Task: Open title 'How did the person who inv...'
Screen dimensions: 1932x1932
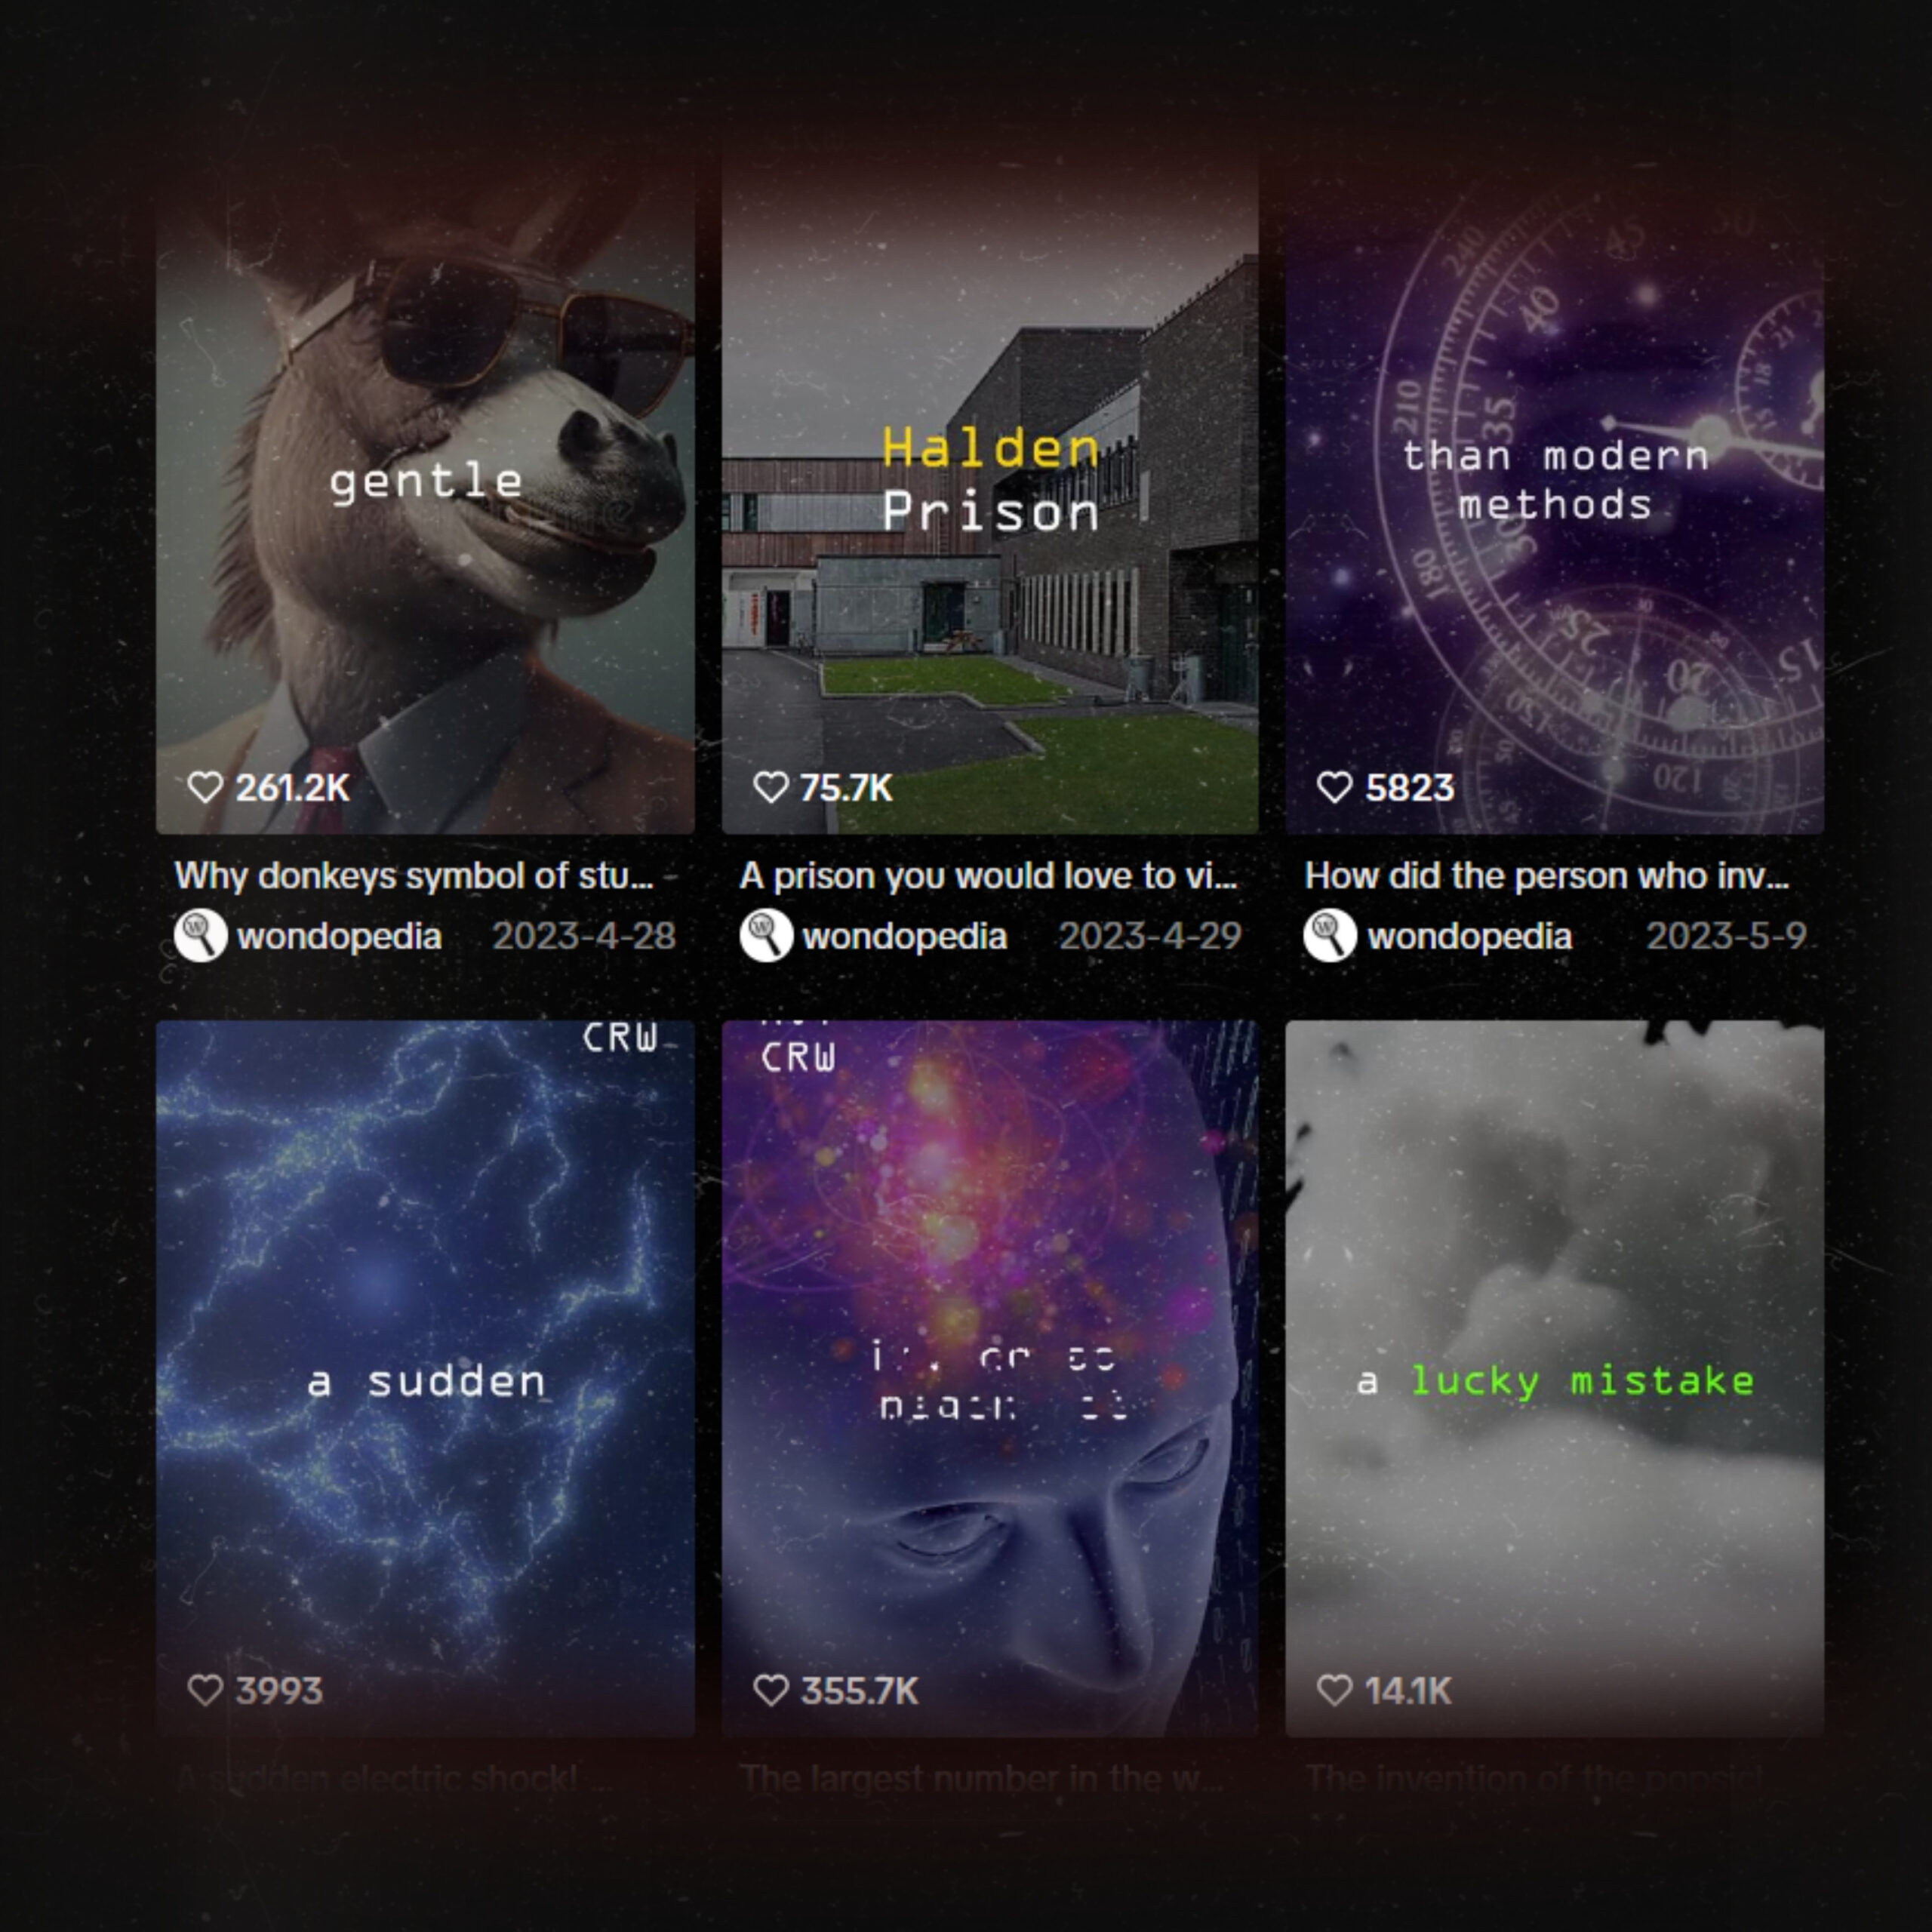Action: tap(1547, 876)
